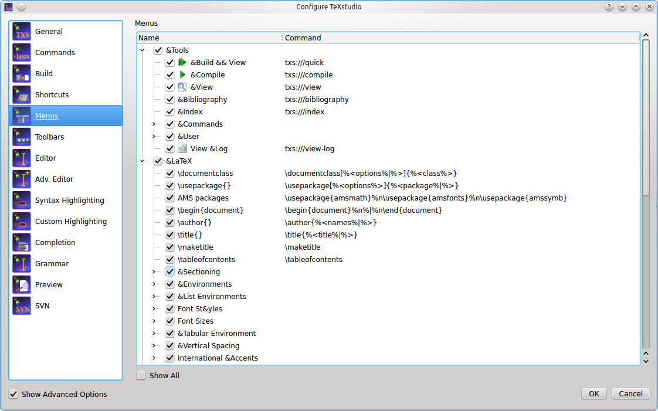Click the titlebar help button
The width and height of the screenshot is (658, 411).
click(608, 6)
